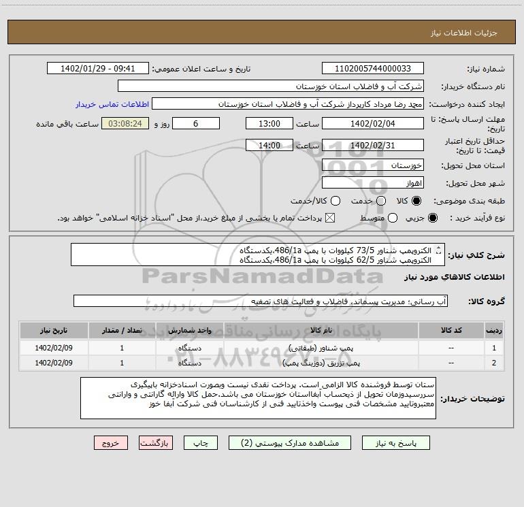The image size is (524, 507).
Task: Click the بازگشت back button
Action: (x=156, y=443)
